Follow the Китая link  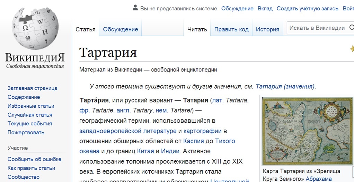click(x=145, y=151)
